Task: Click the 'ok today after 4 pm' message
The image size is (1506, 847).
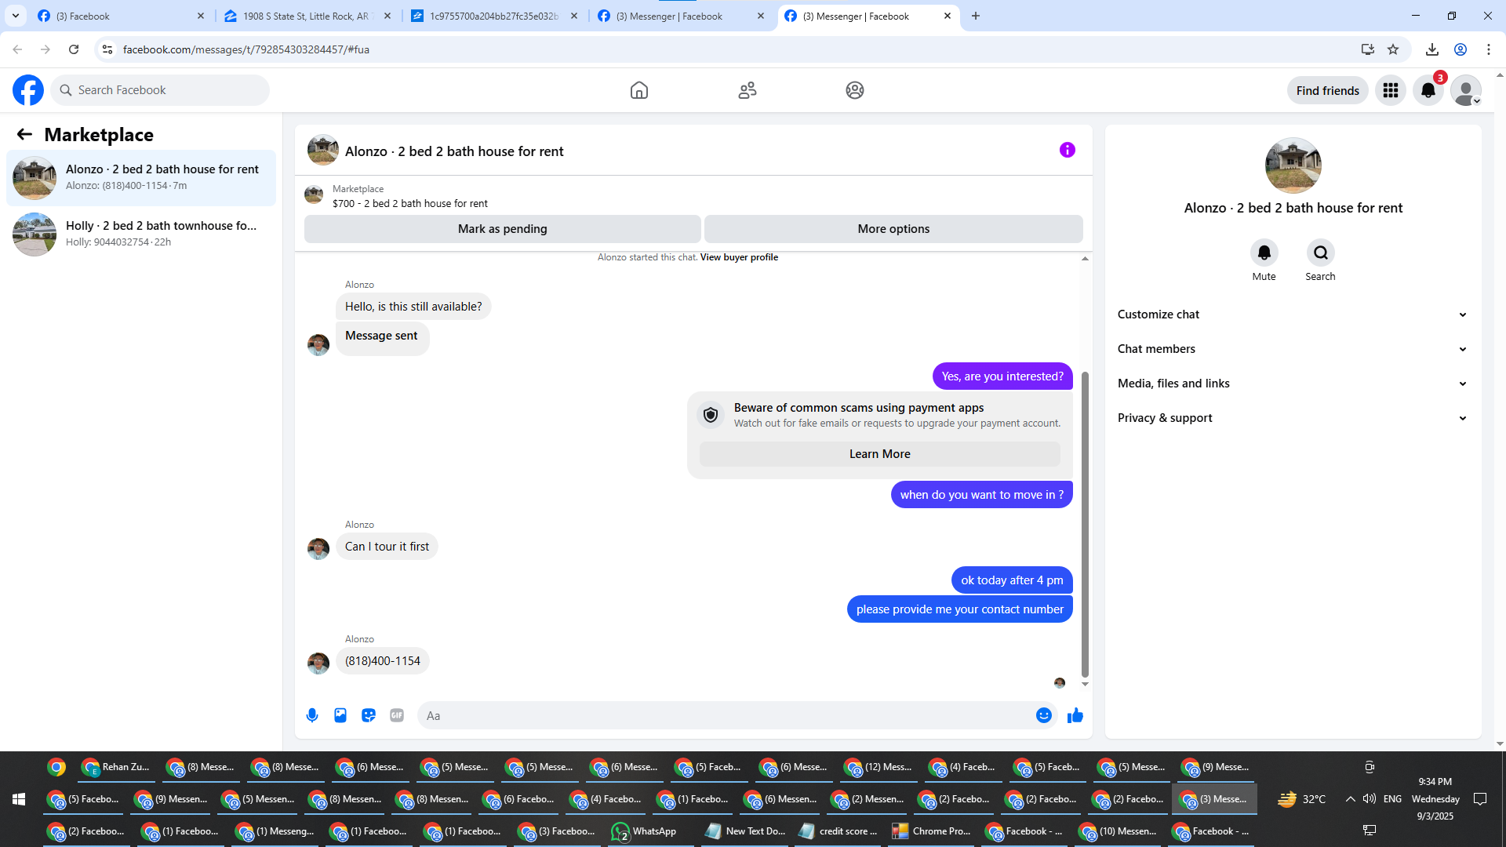Action: point(1012,580)
